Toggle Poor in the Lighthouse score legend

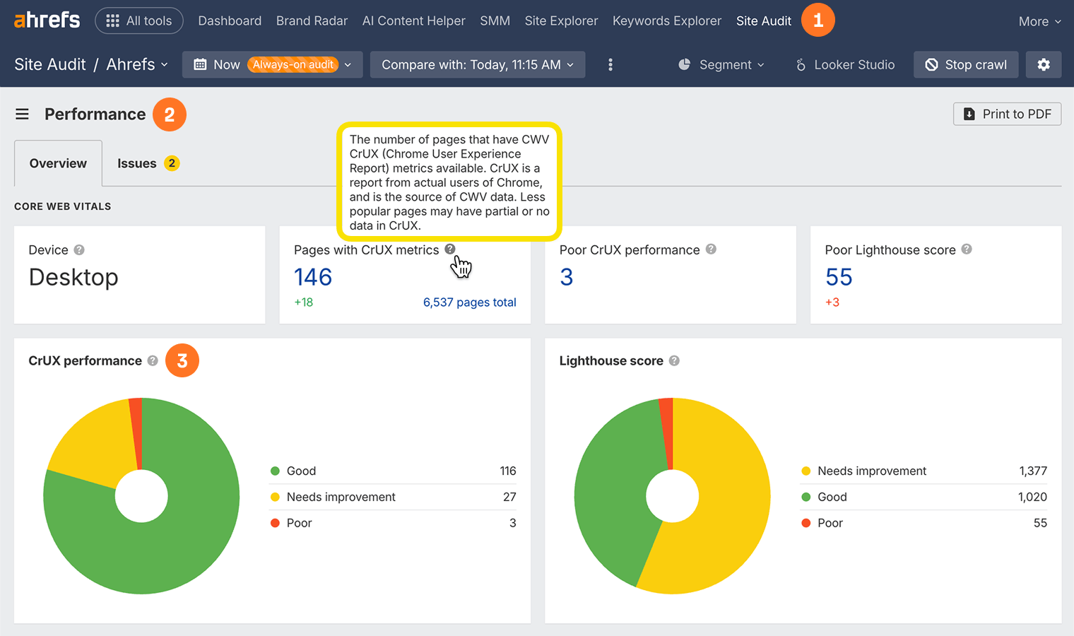pos(830,523)
